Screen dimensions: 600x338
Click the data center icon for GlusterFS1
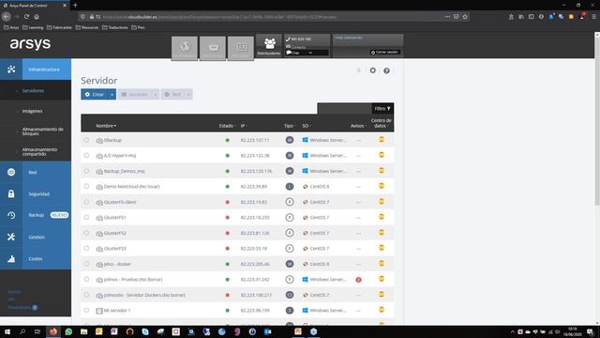[382, 217]
